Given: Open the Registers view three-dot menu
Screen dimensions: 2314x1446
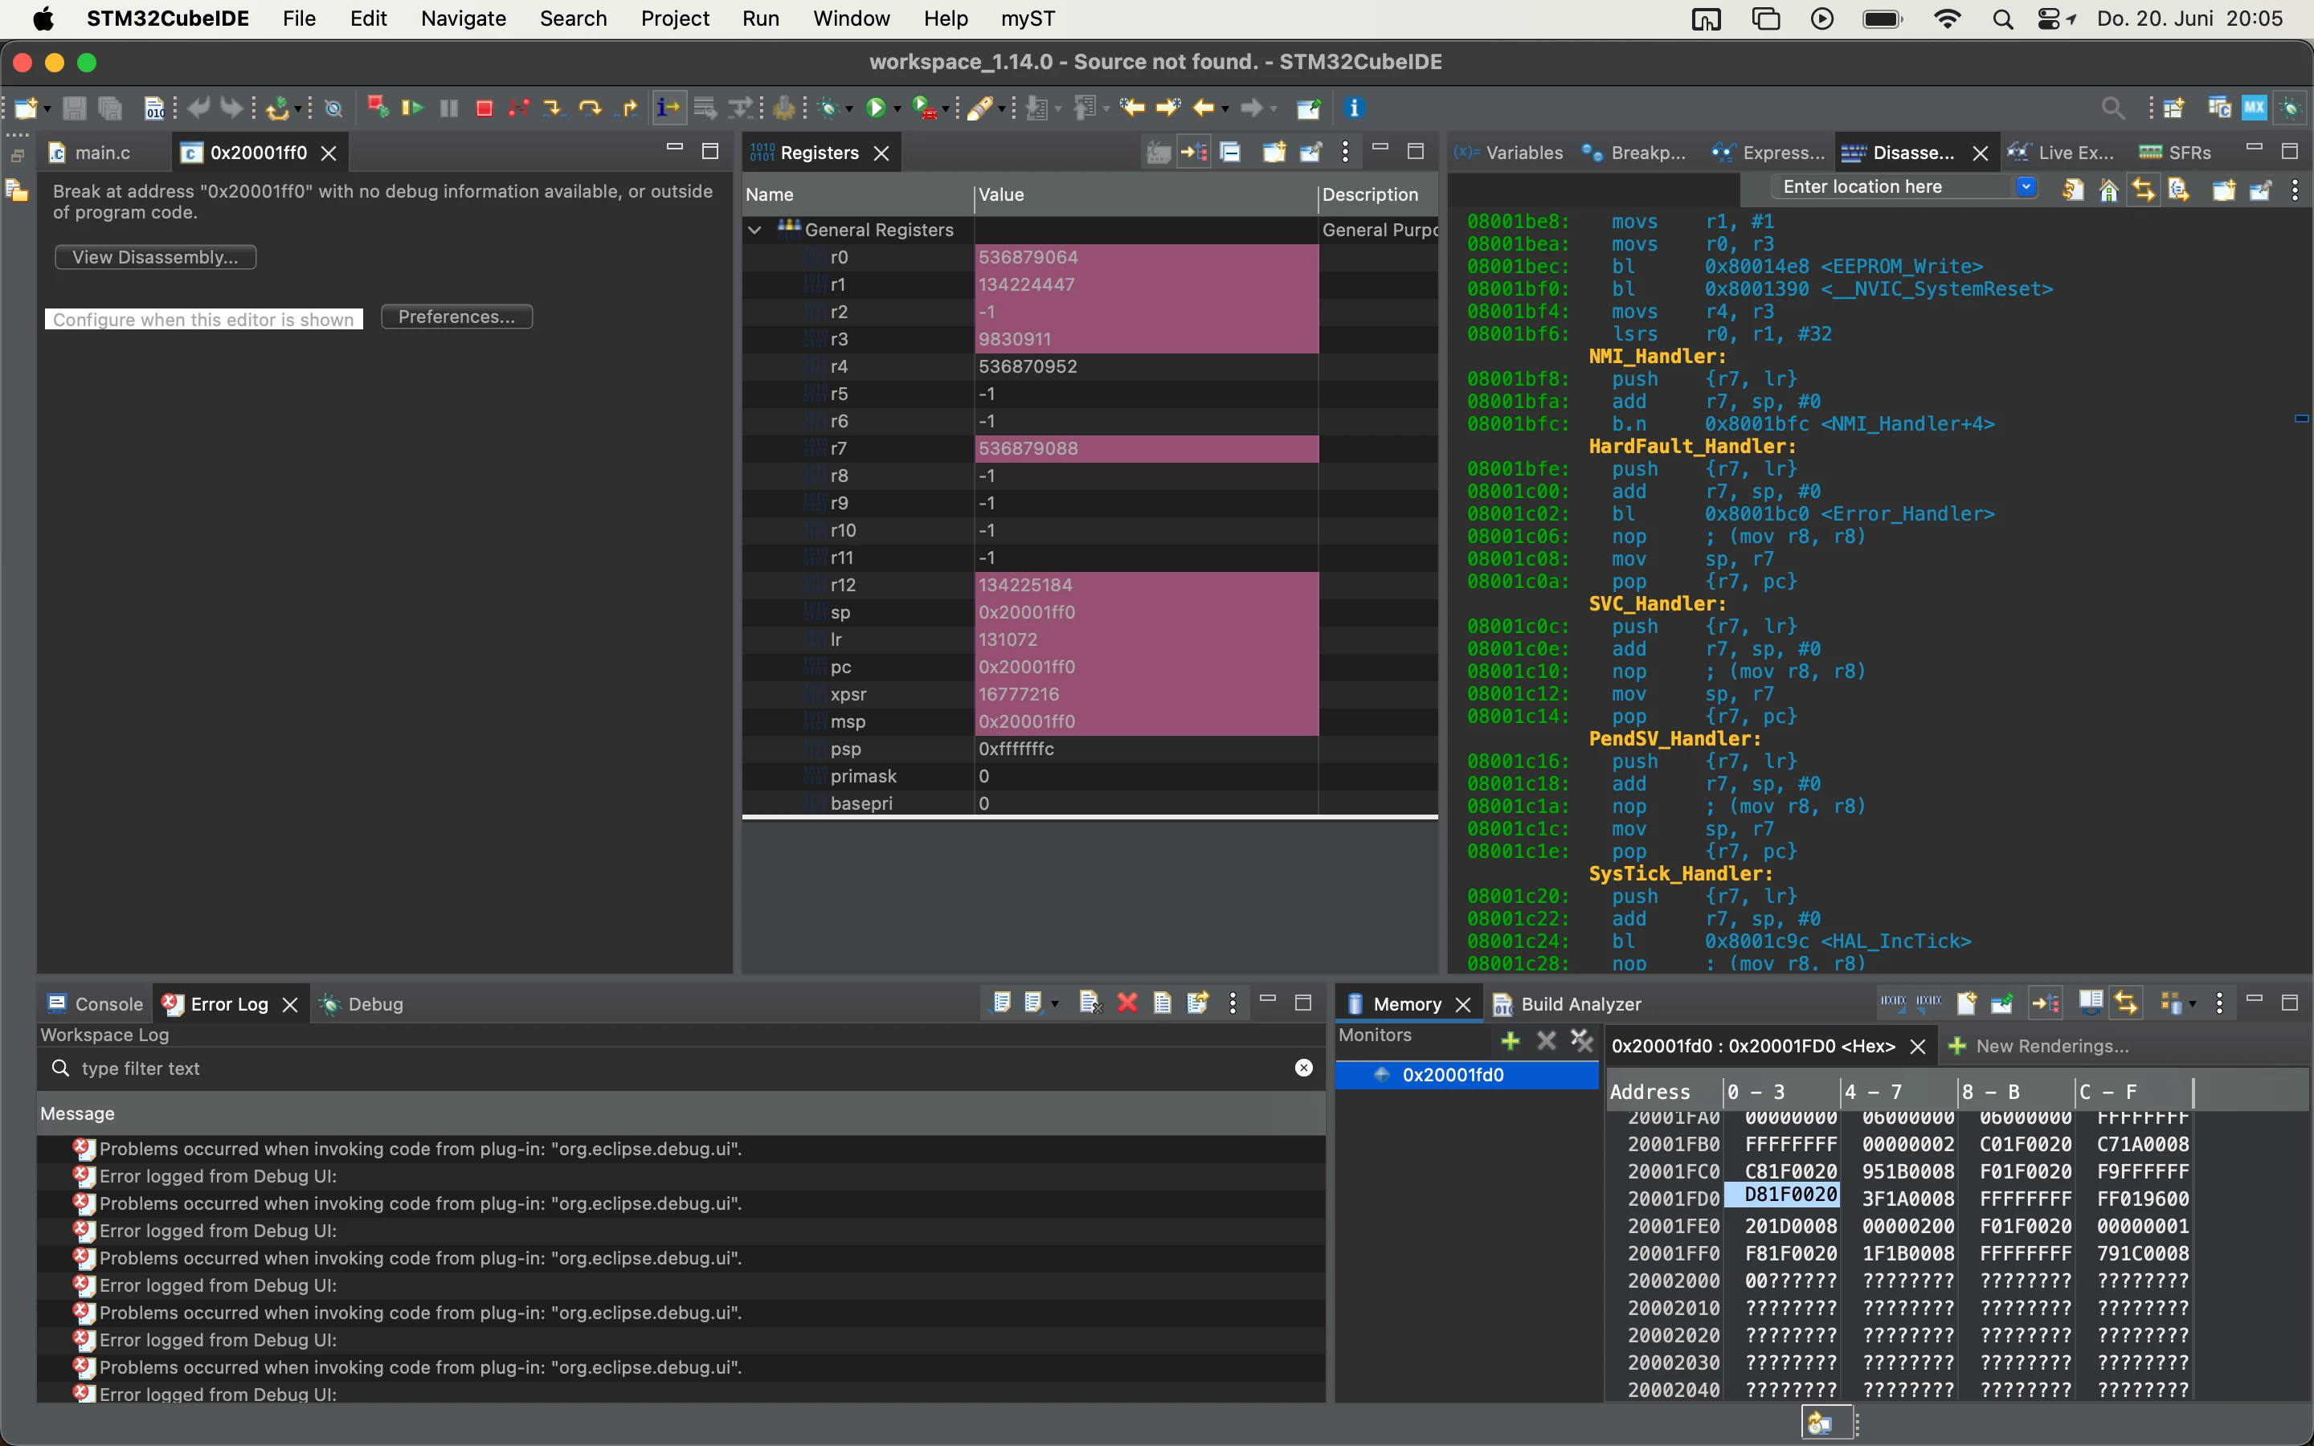Looking at the screenshot, I should coord(1344,152).
